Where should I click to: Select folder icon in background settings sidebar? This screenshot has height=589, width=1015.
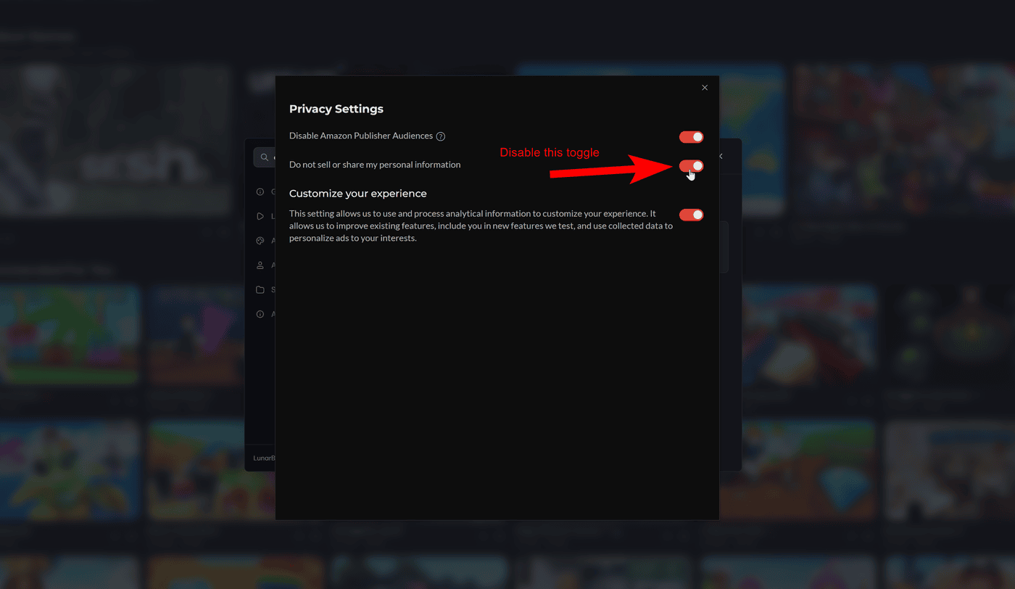[260, 290]
